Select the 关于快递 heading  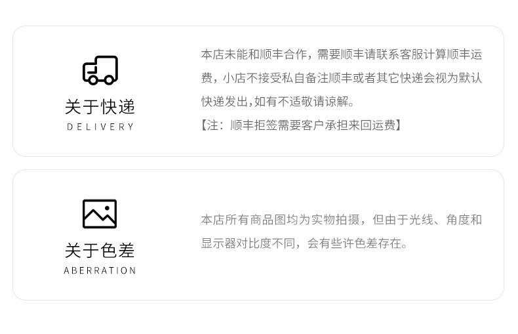click(100, 107)
